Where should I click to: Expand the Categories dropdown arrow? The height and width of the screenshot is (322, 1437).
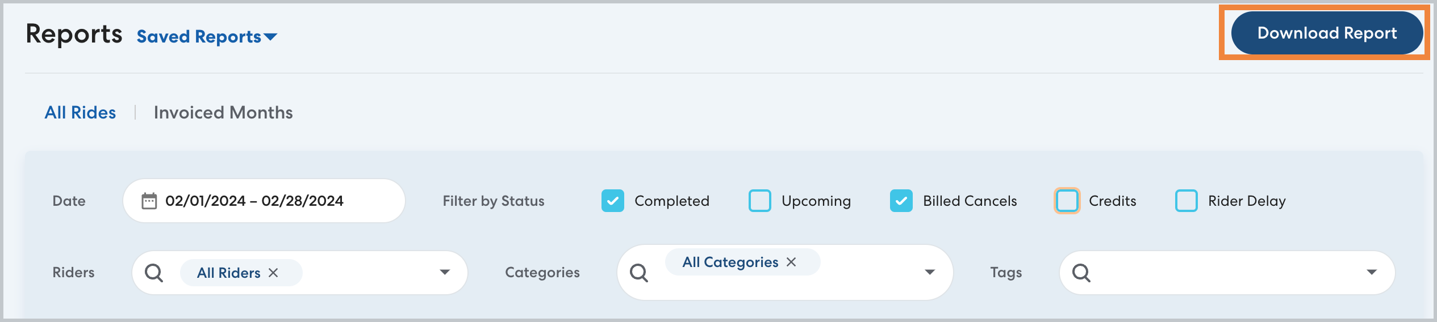930,273
